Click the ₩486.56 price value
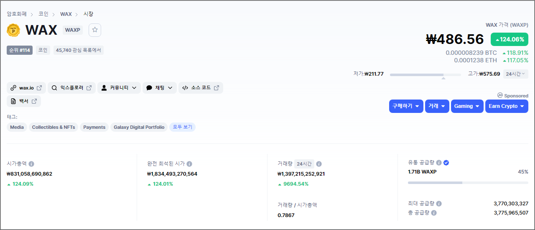 (x=455, y=39)
